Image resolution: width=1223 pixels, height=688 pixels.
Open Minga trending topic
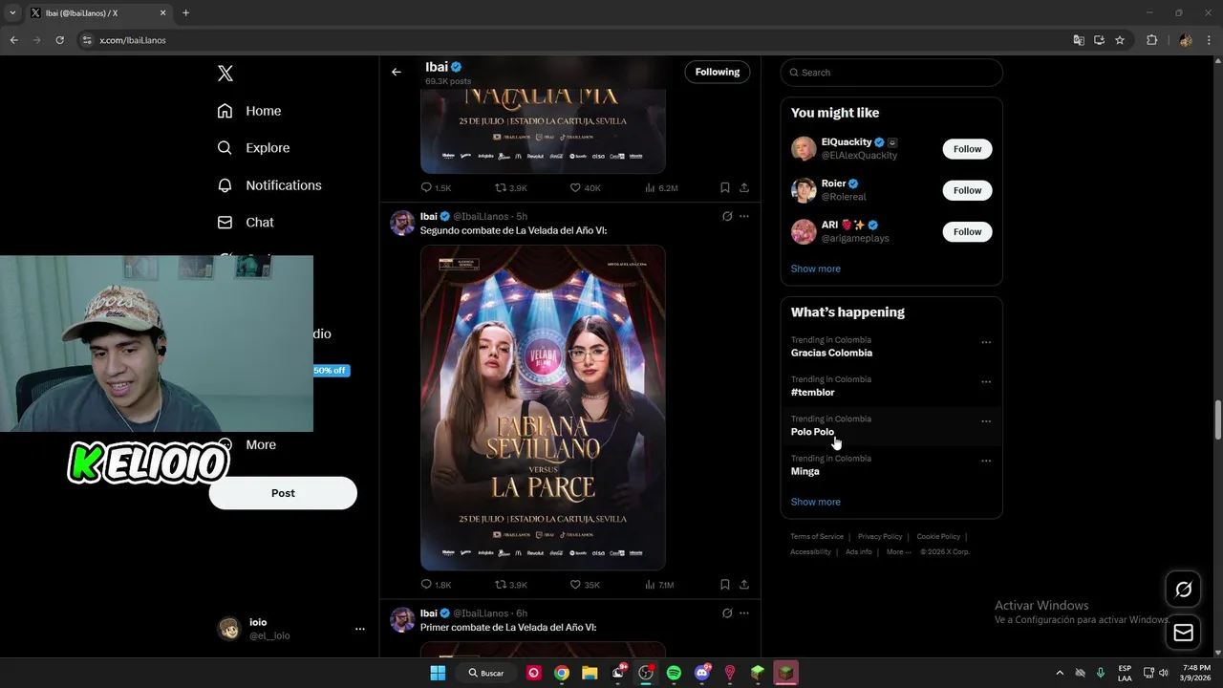click(805, 471)
